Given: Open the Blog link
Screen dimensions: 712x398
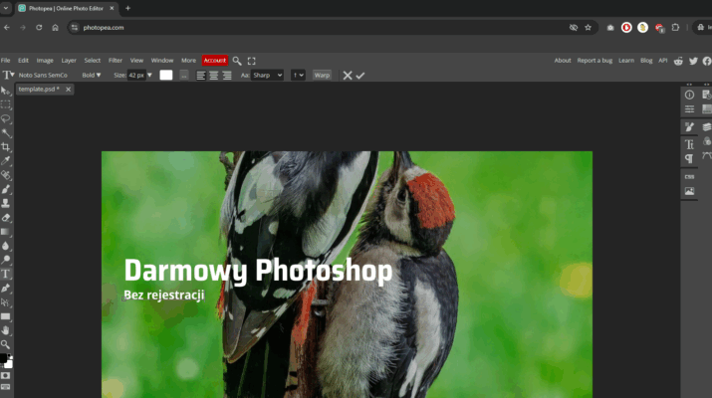Looking at the screenshot, I should 646,61.
